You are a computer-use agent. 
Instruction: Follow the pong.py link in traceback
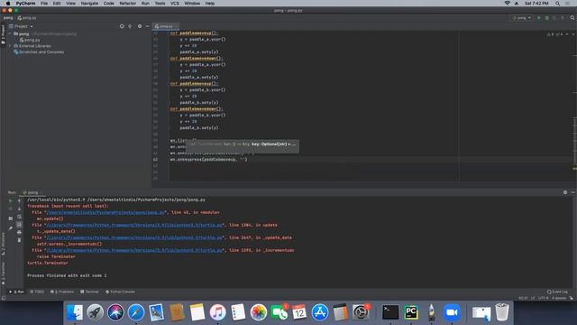point(105,212)
